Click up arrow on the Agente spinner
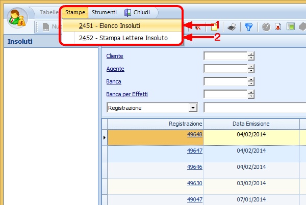The height and width of the screenshot is (205, 306). (251, 66)
